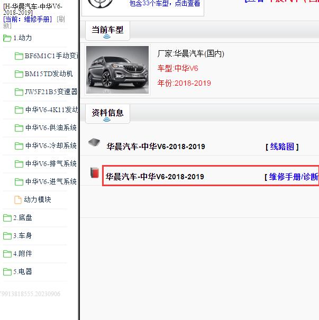
Task: Click the gray wiring diagram book icon
Action: [x=94, y=143]
